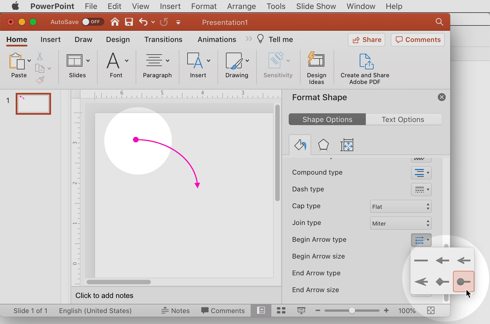Viewport: 490px width, 324px height.
Task: Open the Compound type dropdown
Action: tap(421, 173)
